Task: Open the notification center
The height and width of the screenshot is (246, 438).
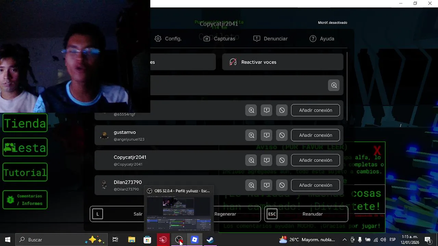Action: (428, 240)
